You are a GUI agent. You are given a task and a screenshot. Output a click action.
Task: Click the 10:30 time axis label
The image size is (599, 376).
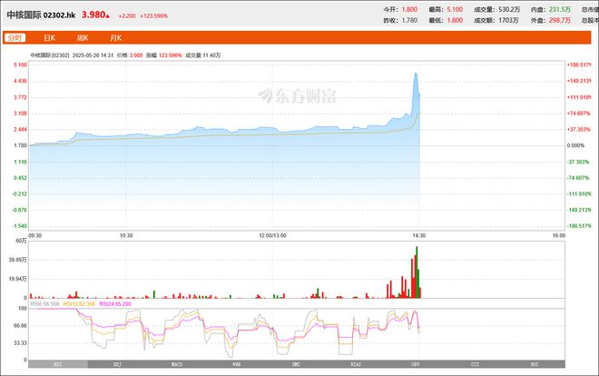(x=126, y=235)
